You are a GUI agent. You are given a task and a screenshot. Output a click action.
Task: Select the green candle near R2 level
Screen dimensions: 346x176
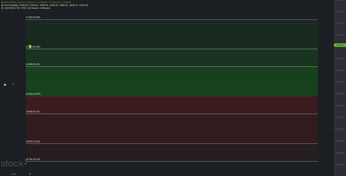(x=30, y=47)
